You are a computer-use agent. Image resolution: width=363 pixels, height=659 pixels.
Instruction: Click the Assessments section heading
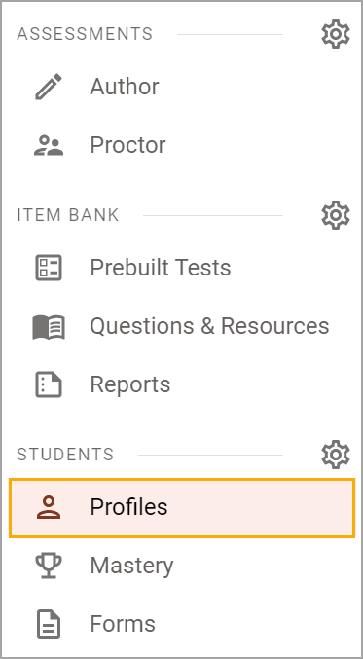85,34
